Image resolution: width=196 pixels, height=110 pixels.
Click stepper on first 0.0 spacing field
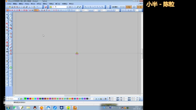pos(87,10)
